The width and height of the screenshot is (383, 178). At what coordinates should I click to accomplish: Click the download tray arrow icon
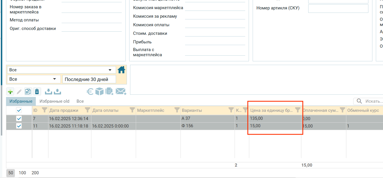(49, 92)
